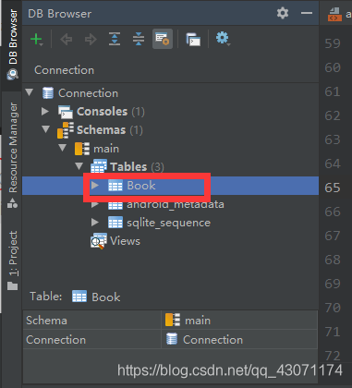Click the Book table icon in the tree
Image resolution: width=352 pixels, height=388 pixels.
tap(115, 186)
